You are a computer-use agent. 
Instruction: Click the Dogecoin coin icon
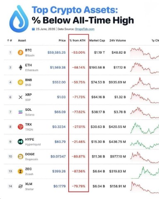pos(20,156)
